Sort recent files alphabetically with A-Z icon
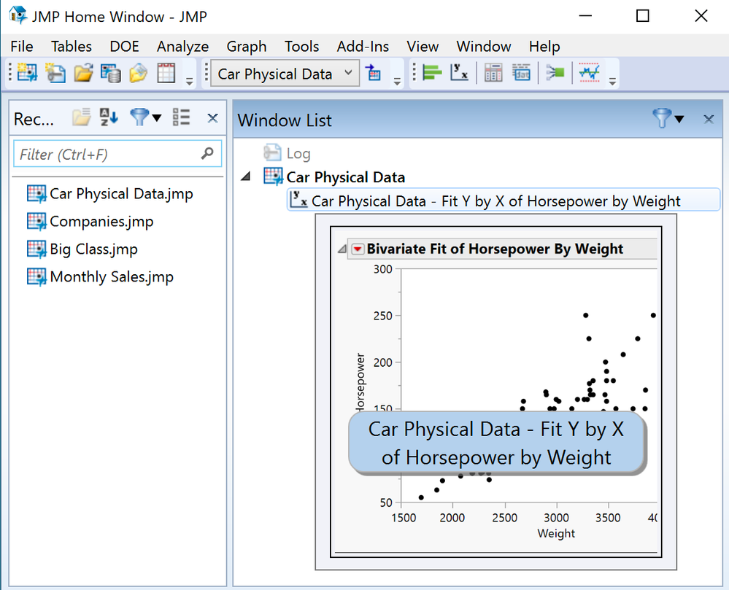Screen dimensions: 729x590 (x=108, y=117)
